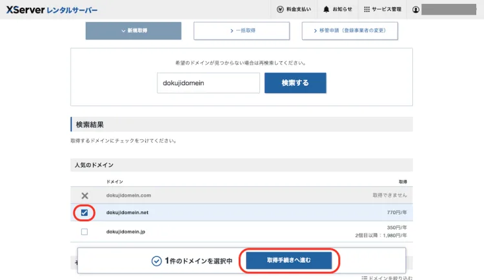Click the dokujidomein.net domain name text

[127, 212]
